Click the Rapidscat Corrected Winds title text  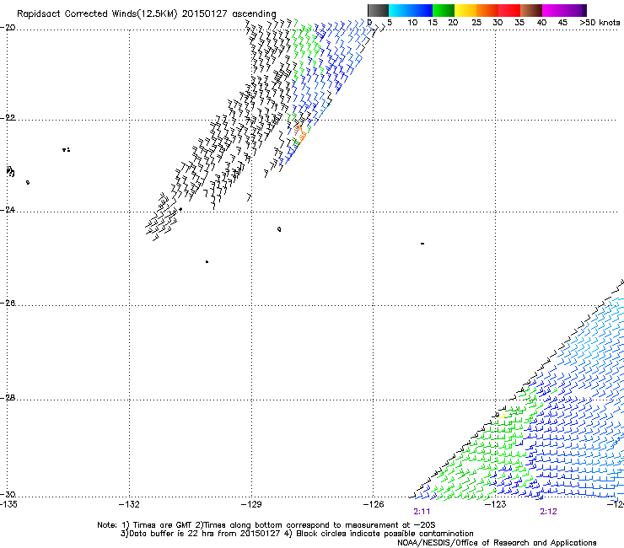[x=147, y=14]
